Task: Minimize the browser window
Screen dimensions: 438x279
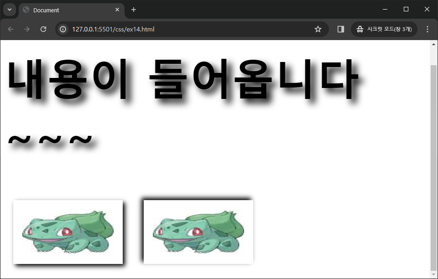Action: pos(385,9)
